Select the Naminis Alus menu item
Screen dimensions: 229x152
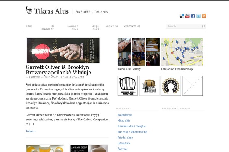73,28
